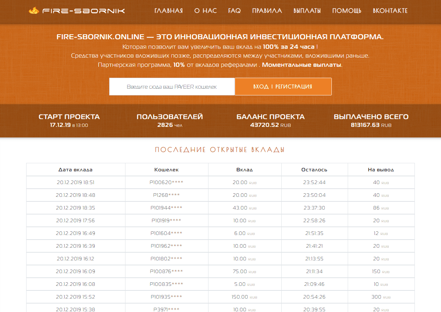This screenshot has height=312, width=441.
Task: Click the Вклад column header
Action: pyautogui.click(x=245, y=170)
